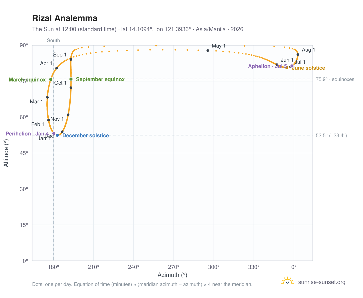Select the Apr 1 date dot
This screenshot has height=298, width=363.
57,68
